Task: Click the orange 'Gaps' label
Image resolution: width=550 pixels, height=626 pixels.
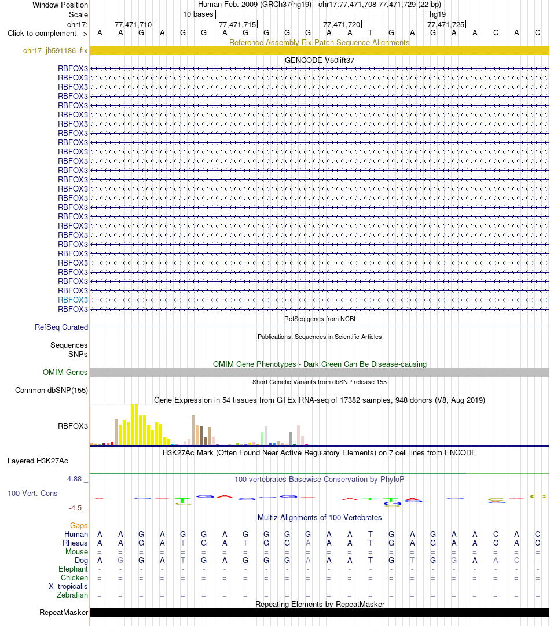Action: (79, 525)
